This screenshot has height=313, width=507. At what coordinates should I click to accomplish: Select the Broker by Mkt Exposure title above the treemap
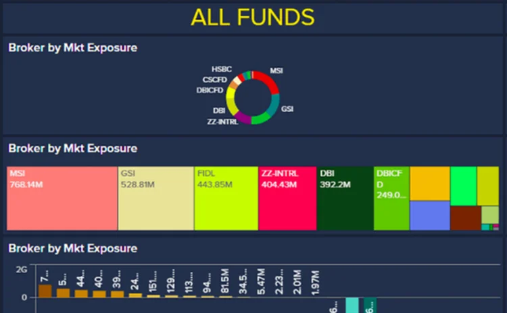point(73,149)
